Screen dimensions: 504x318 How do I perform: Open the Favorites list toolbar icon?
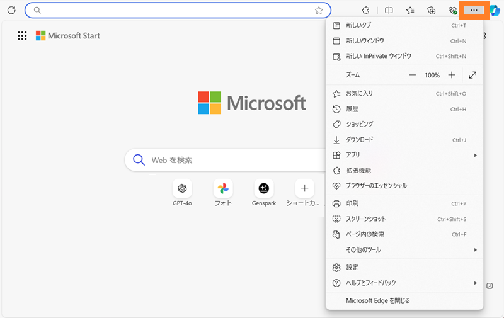pos(410,10)
